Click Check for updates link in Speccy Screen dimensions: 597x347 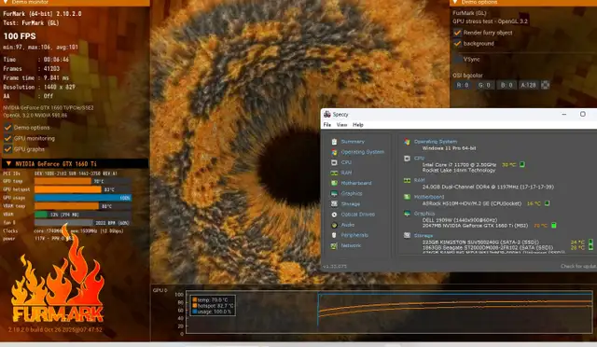pos(578,266)
